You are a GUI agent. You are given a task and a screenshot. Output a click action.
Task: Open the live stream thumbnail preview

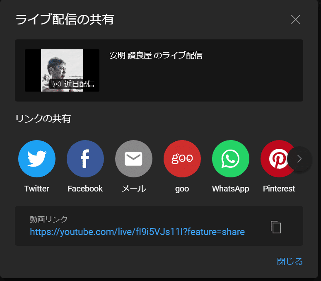tap(62, 70)
